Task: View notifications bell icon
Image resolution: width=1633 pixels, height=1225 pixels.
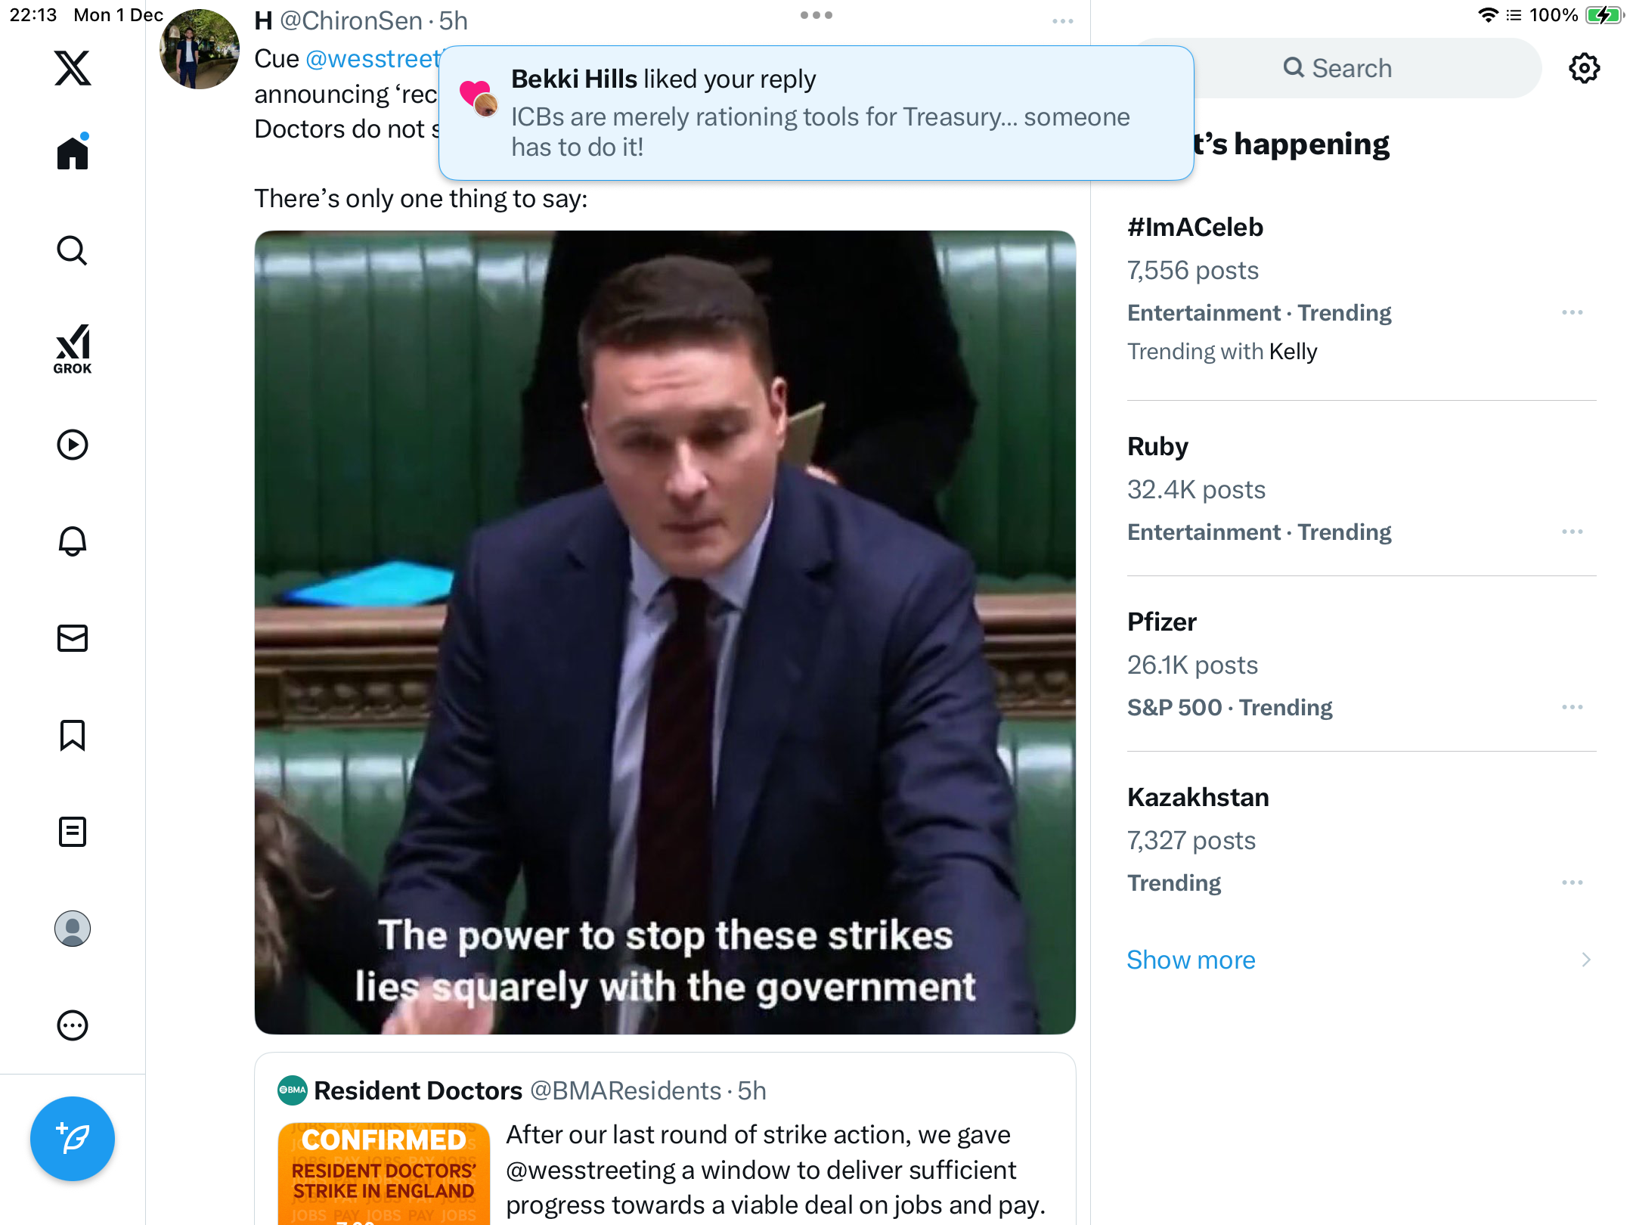Action: 73,541
